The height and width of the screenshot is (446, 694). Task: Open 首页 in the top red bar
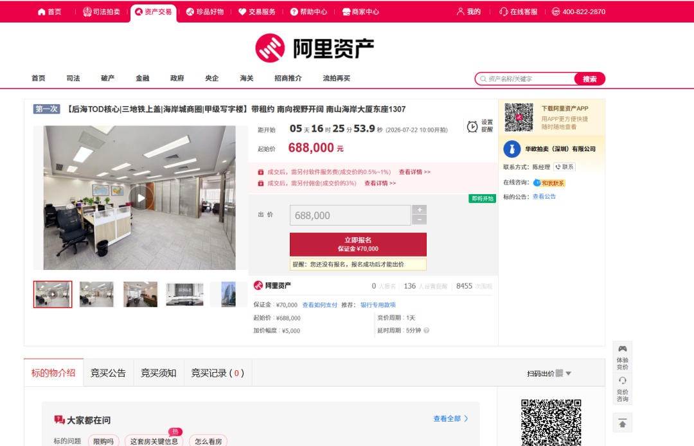click(49, 12)
